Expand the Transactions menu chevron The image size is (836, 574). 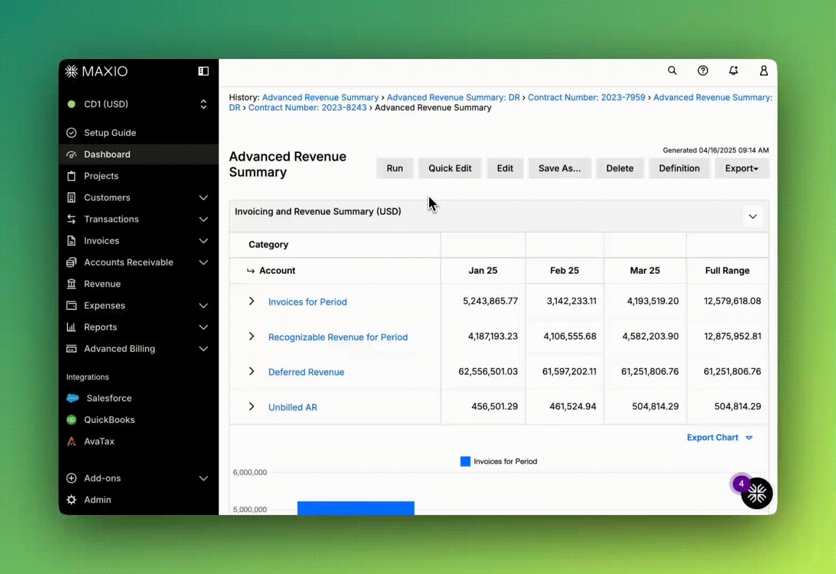[203, 219]
